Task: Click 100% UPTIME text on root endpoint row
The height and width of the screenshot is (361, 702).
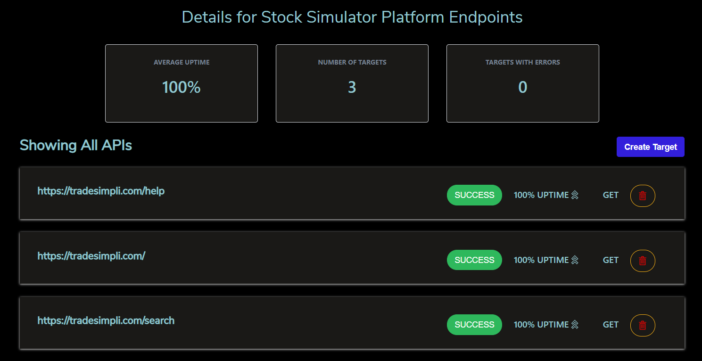Action: pyautogui.click(x=541, y=260)
